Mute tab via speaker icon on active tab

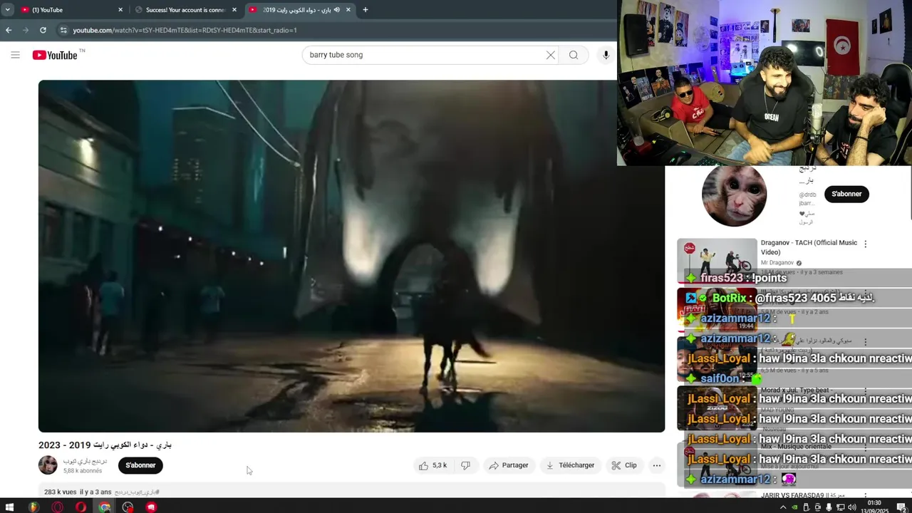pyautogui.click(x=337, y=10)
